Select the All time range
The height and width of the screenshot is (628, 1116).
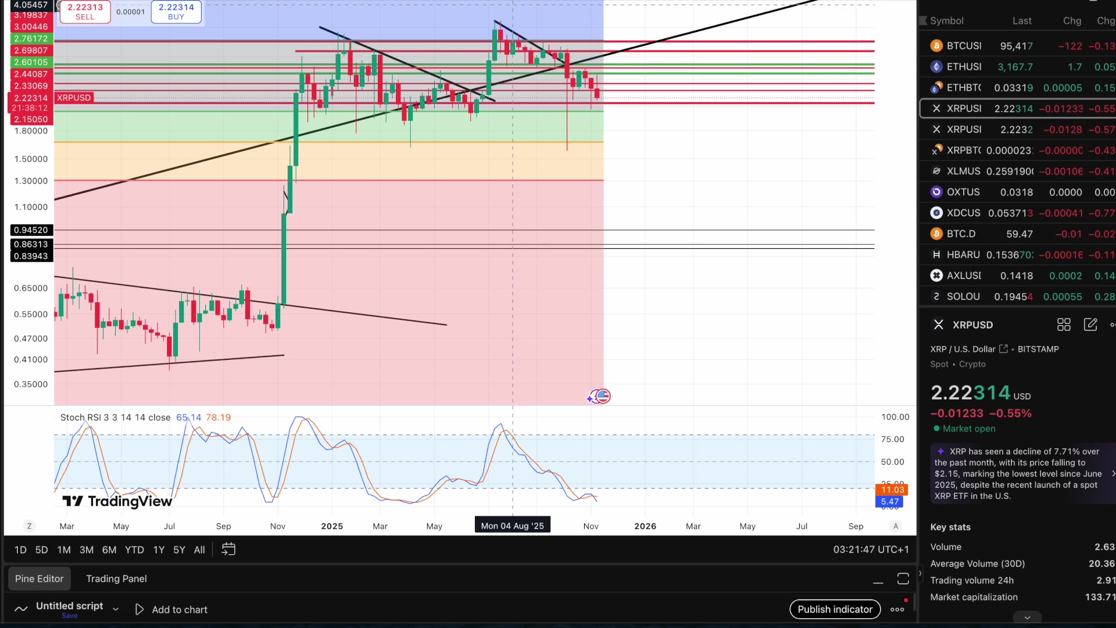(x=199, y=549)
